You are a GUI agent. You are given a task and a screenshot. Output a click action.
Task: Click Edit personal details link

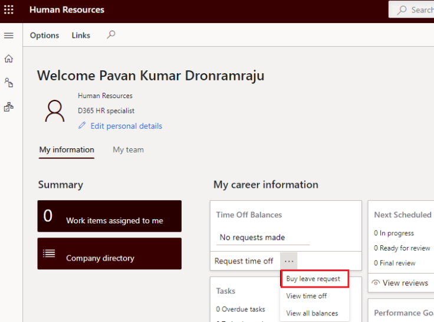click(126, 126)
